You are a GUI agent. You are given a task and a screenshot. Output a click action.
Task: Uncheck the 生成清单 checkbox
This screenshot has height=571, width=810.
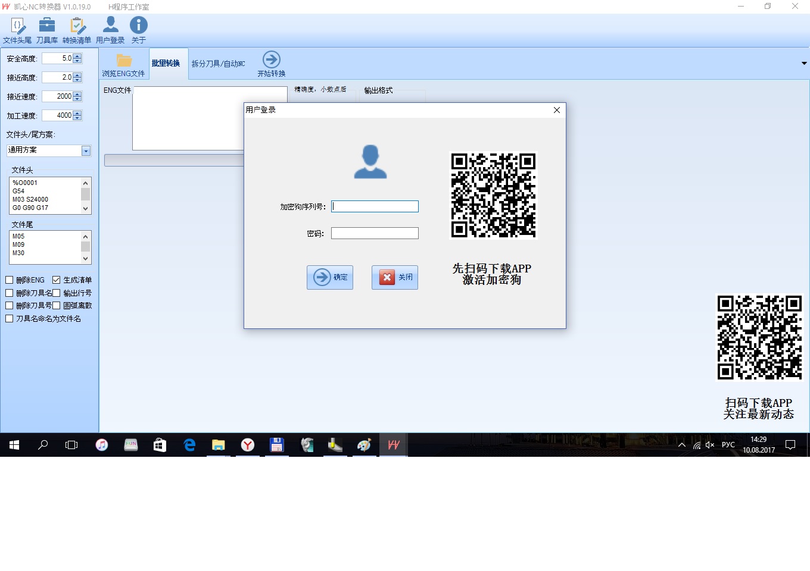click(x=57, y=280)
